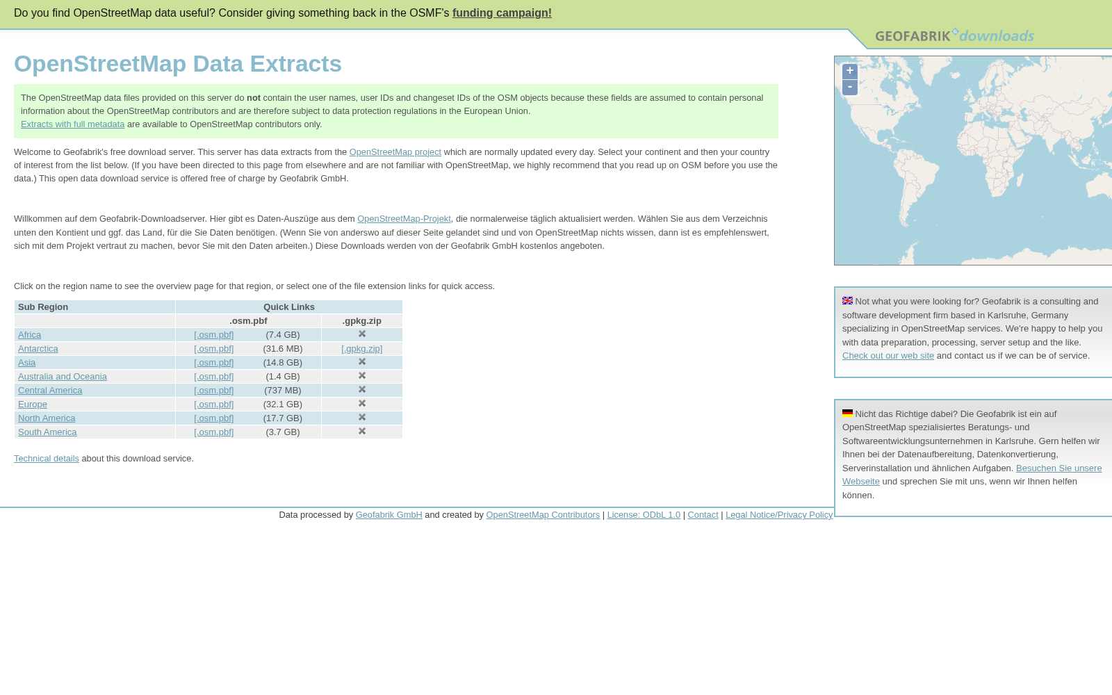
Task: Open License: ODbL 1.0 link
Action: [644, 515]
